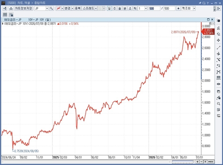Switch to weekly period 주 toggle
Viewport: 223px width, 165px height.
(x=115, y=8)
